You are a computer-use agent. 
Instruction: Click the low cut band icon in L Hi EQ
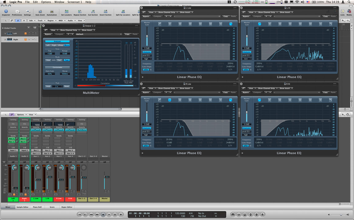(x=260, y=24)
